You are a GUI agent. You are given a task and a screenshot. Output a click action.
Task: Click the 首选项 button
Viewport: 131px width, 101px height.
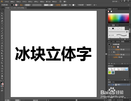89,5
